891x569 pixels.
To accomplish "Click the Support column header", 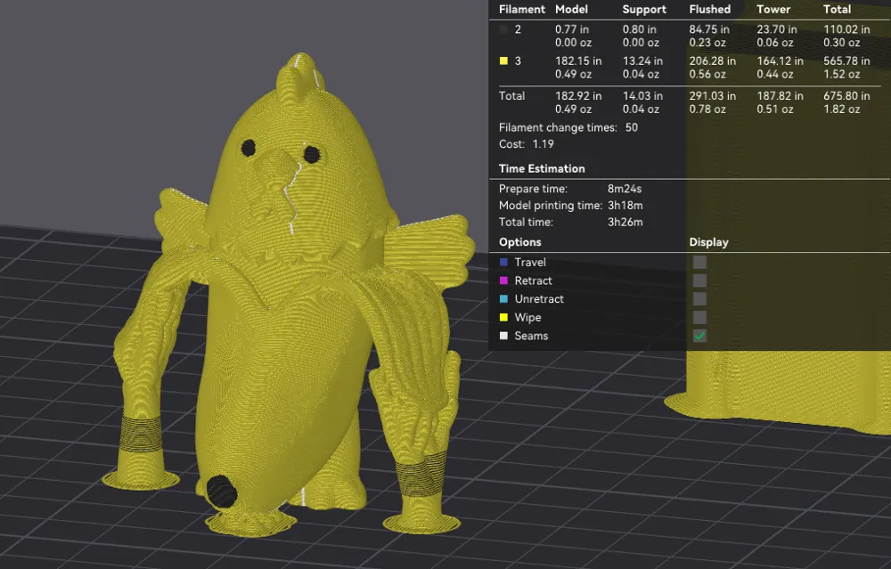I will pos(644,9).
